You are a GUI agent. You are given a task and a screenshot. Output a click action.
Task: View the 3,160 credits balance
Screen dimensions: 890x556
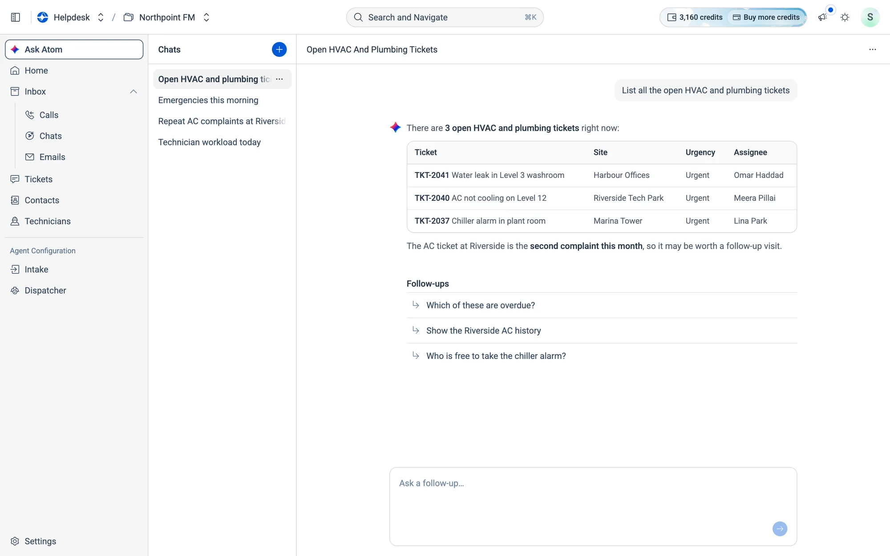tap(695, 17)
